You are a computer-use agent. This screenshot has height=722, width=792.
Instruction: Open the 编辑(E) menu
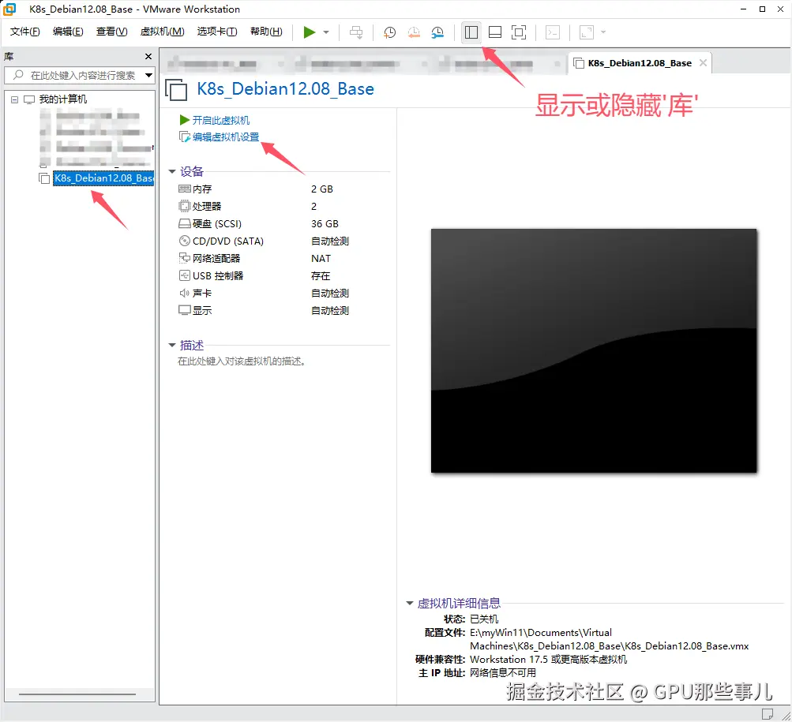[x=68, y=32]
